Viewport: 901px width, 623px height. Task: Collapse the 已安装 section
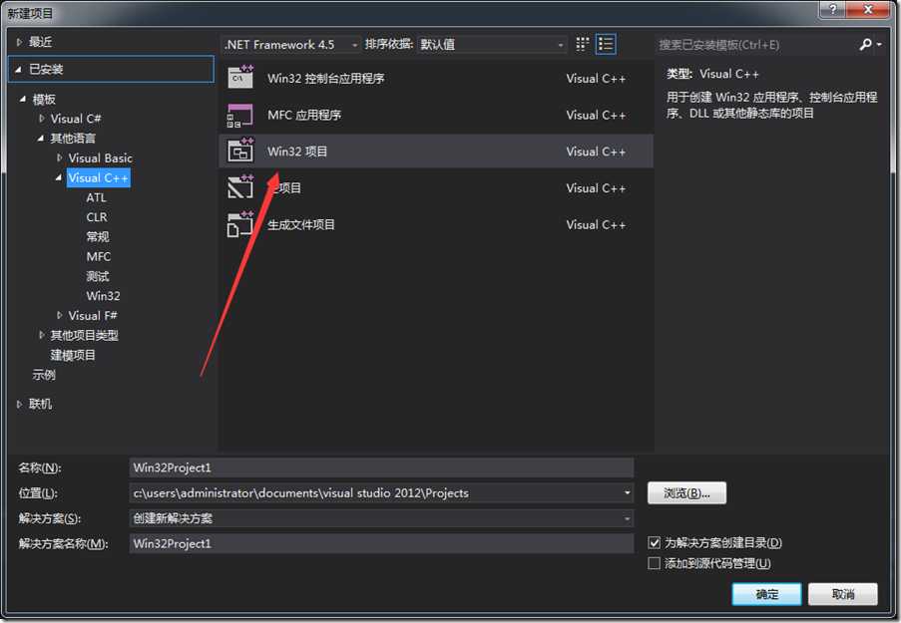[18, 70]
